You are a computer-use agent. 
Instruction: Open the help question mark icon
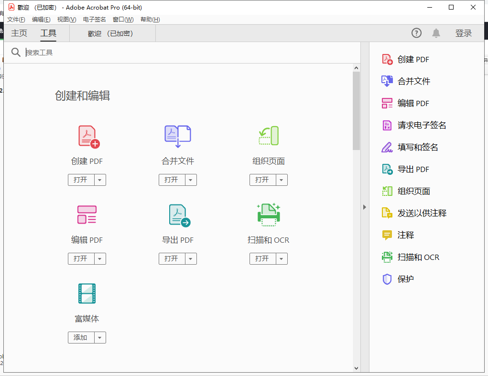tap(416, 33)
